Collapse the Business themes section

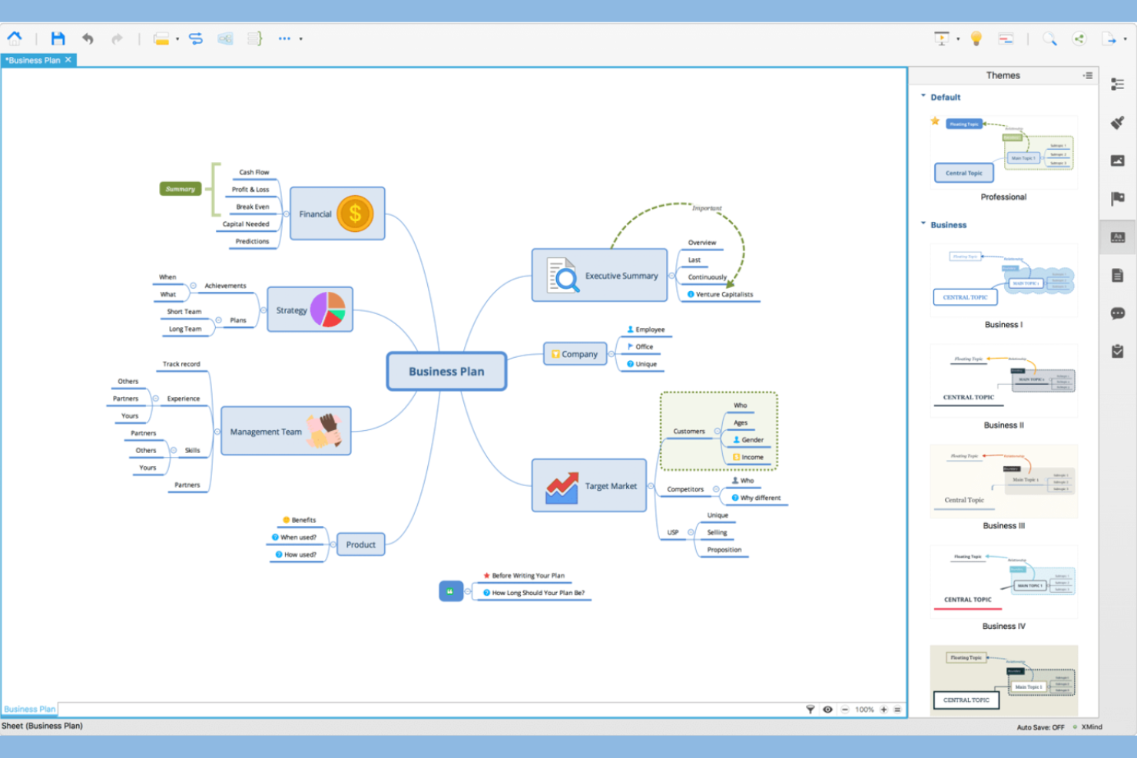[923, 223]
